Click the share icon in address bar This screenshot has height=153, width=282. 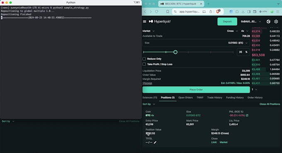point(211,12)
